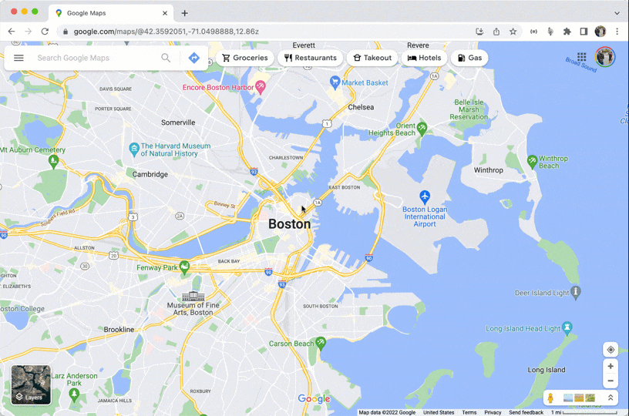Expand the imagery strip with the chevron
Image resolution: width=629 pixels, height=416 pixels.
(x=610, y=398)
